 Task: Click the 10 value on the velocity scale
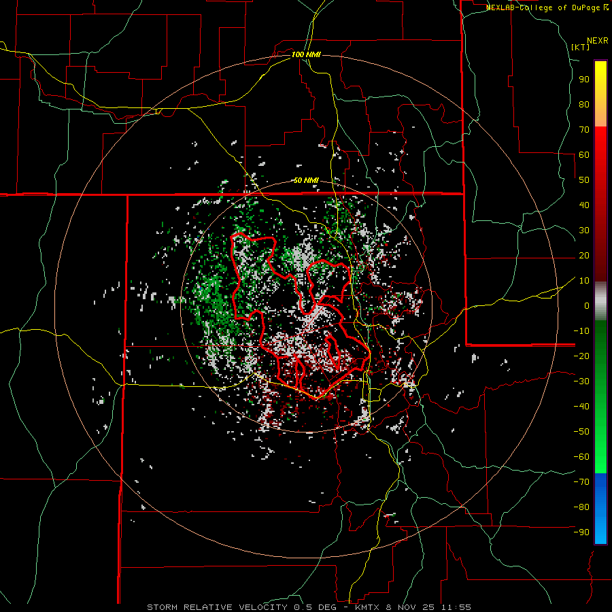pos(584,281)
